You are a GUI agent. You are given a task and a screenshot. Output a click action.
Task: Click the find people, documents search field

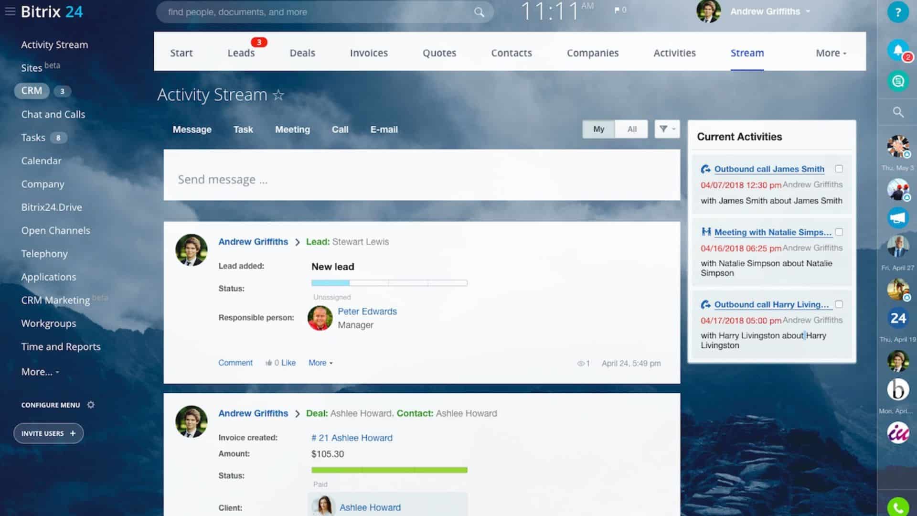pyautogui.click(x=325, y=12)
